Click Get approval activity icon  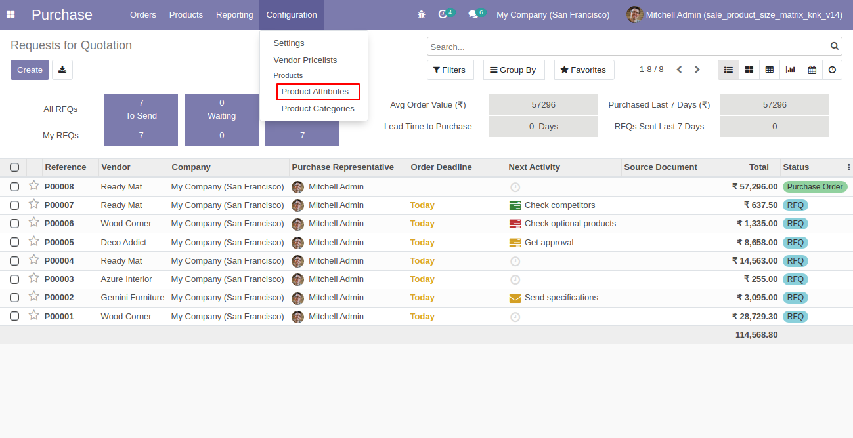point(515,243)
